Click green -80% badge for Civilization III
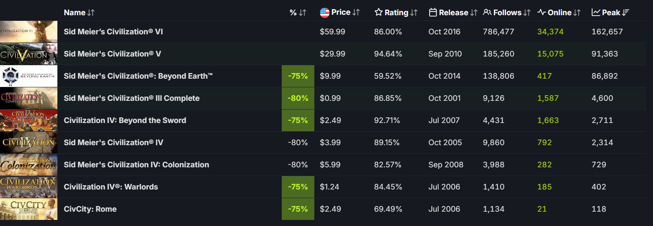This screenshot has width=653, height=226. pyautogui.click(x=298, y=98)
